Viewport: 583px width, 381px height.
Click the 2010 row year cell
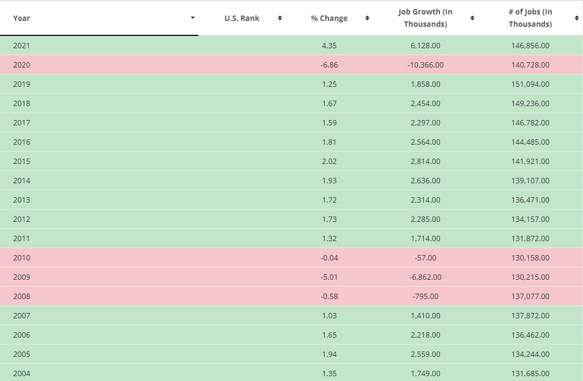[x=21, y=258]
